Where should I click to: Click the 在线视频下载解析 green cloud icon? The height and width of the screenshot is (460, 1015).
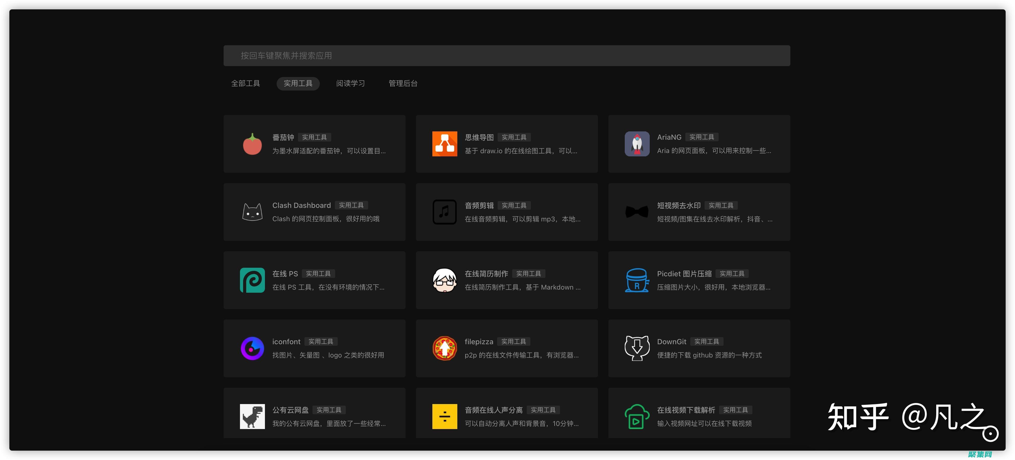637,416
